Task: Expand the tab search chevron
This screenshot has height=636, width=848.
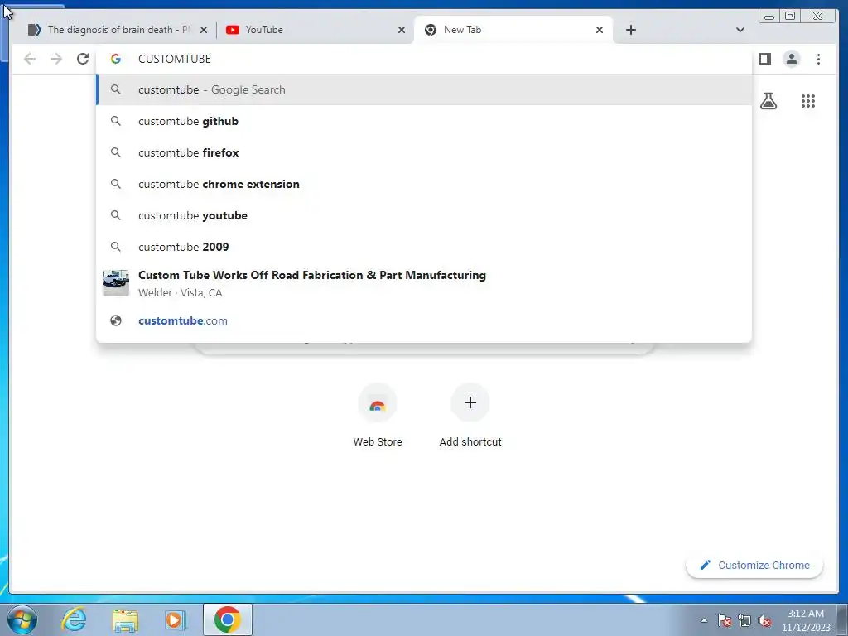Action: 740,30
